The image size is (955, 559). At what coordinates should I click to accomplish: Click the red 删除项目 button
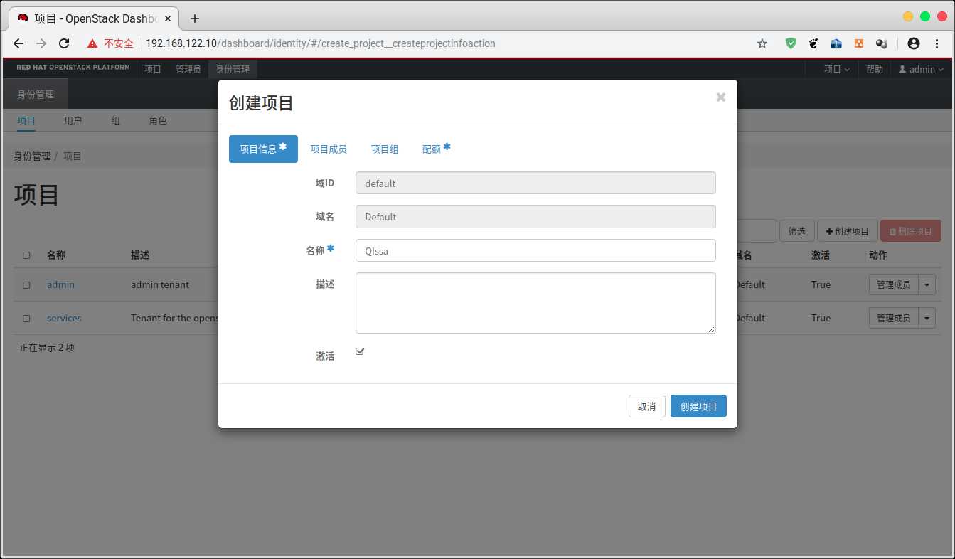click(x=911, y=231)
